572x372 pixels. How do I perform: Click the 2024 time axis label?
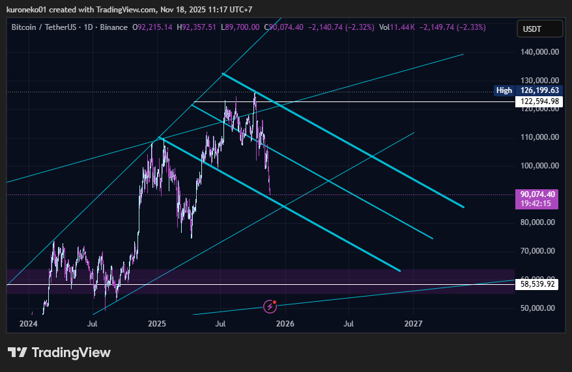point(28,324)
